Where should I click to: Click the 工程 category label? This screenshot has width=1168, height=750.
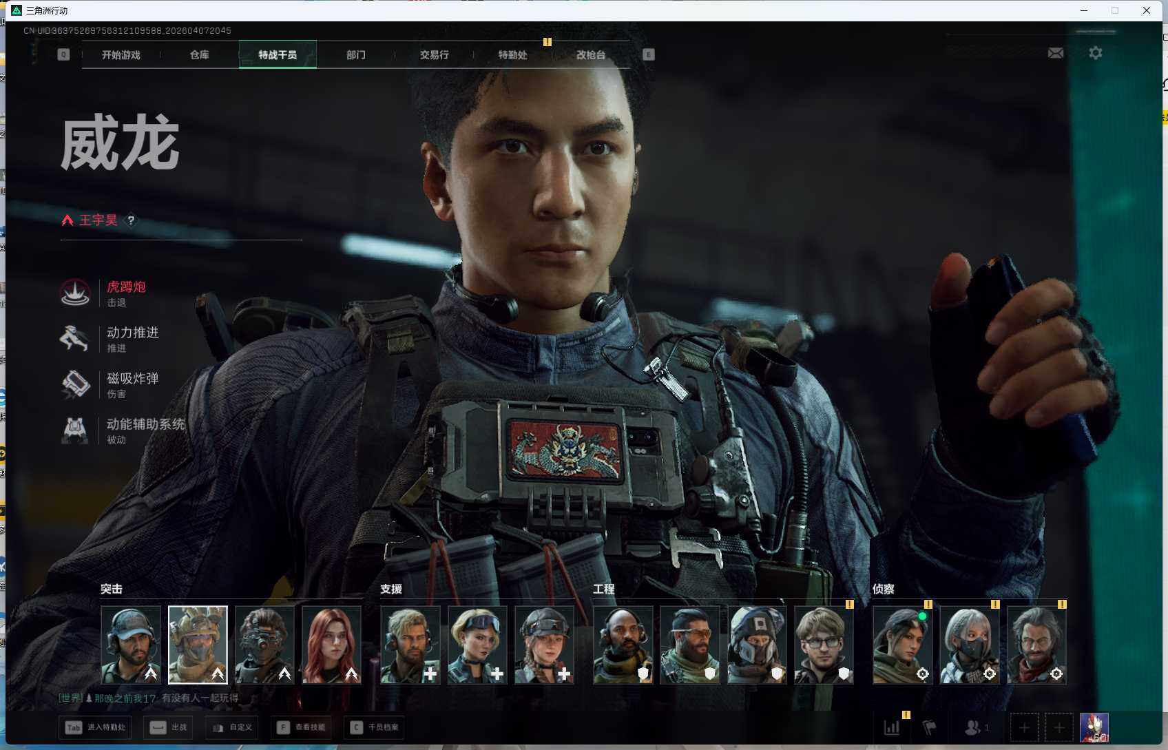(604, 589)
